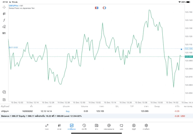Open the Quotes (ราคา) tab

[x=47, y=127]
